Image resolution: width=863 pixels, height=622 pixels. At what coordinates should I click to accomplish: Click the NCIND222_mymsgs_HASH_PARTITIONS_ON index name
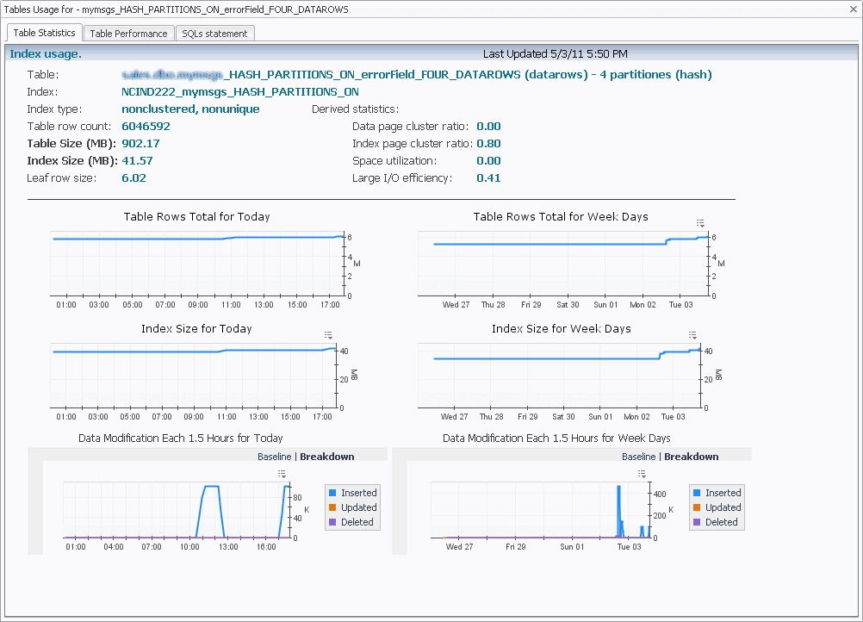[x=240, y=91]
